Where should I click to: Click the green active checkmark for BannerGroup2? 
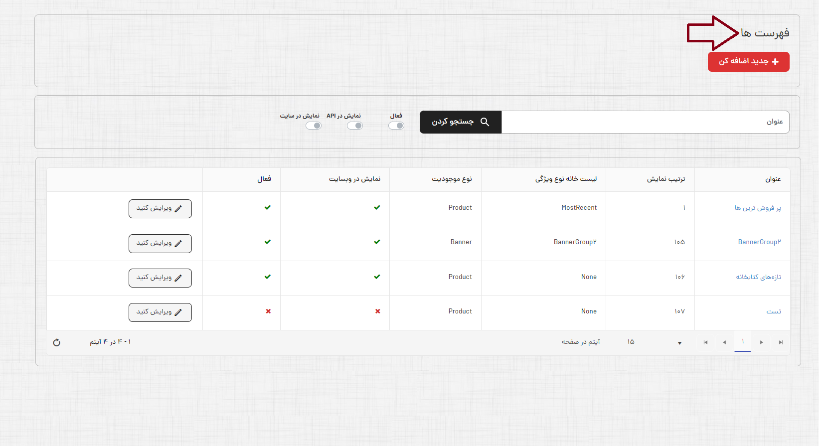(268, 242)
